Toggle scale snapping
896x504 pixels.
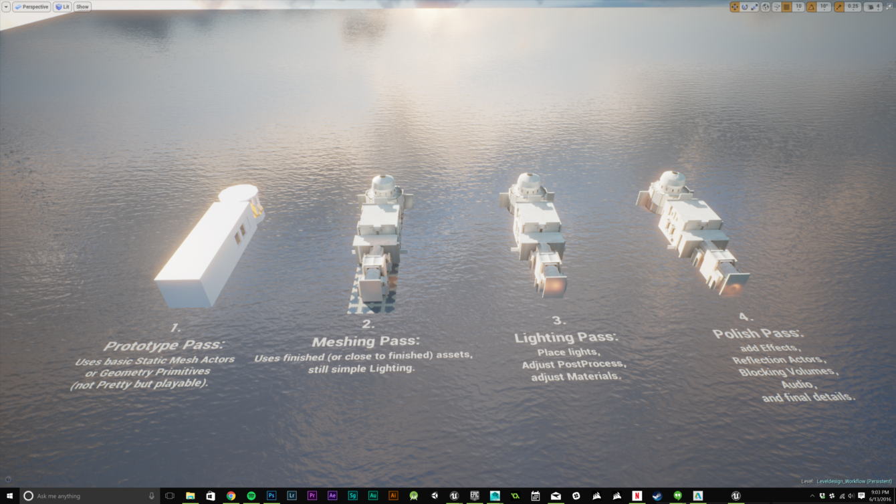[x=839, y=6]
